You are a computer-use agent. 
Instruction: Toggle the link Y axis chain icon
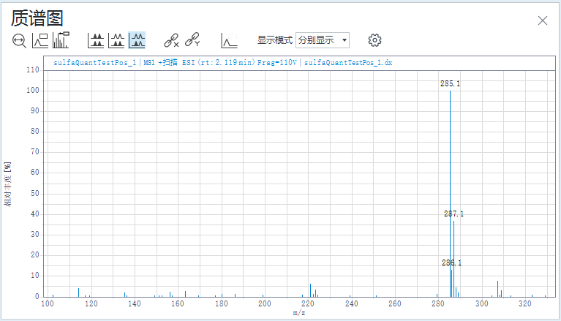tap(192, 39)
